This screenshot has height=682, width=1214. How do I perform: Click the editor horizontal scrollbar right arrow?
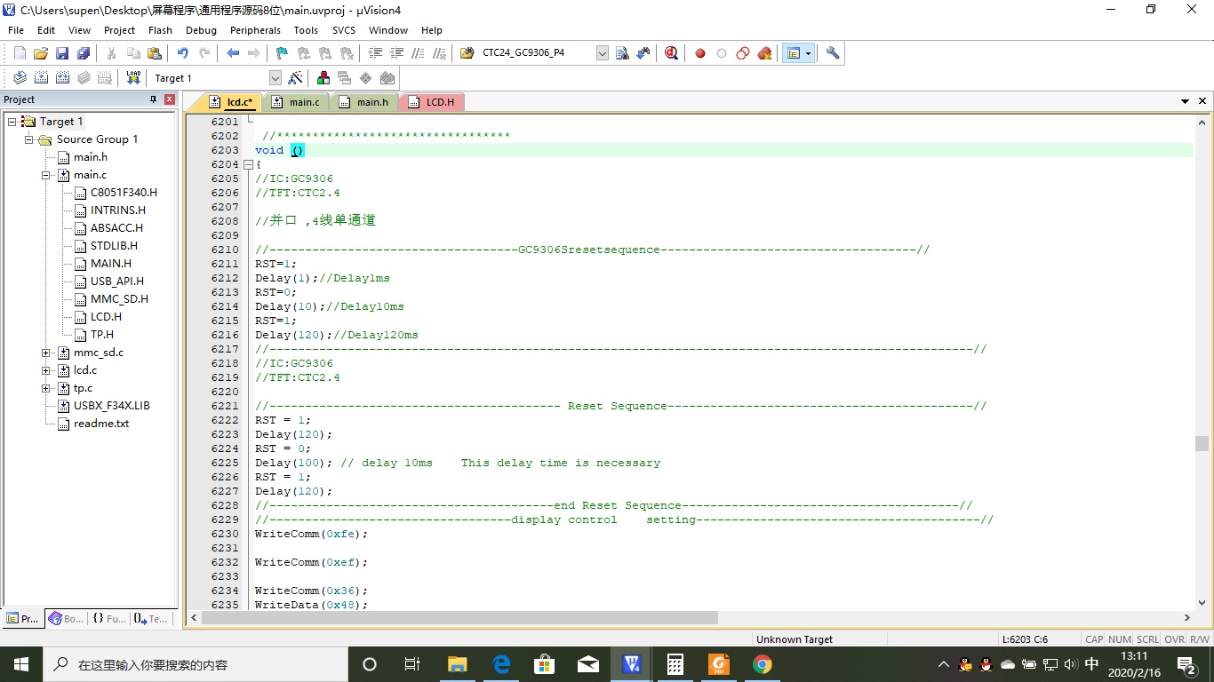(x=1187, y=617)
